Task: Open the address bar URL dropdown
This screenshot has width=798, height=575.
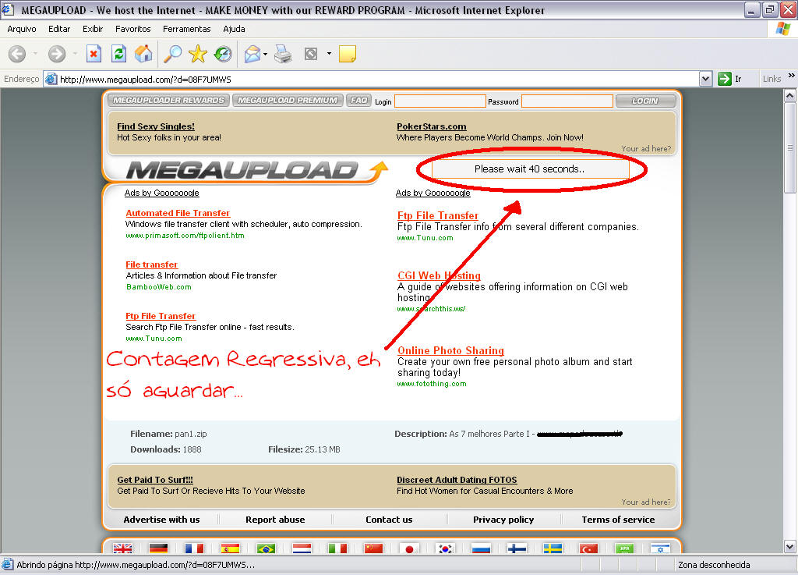Action: coord(705,79)
